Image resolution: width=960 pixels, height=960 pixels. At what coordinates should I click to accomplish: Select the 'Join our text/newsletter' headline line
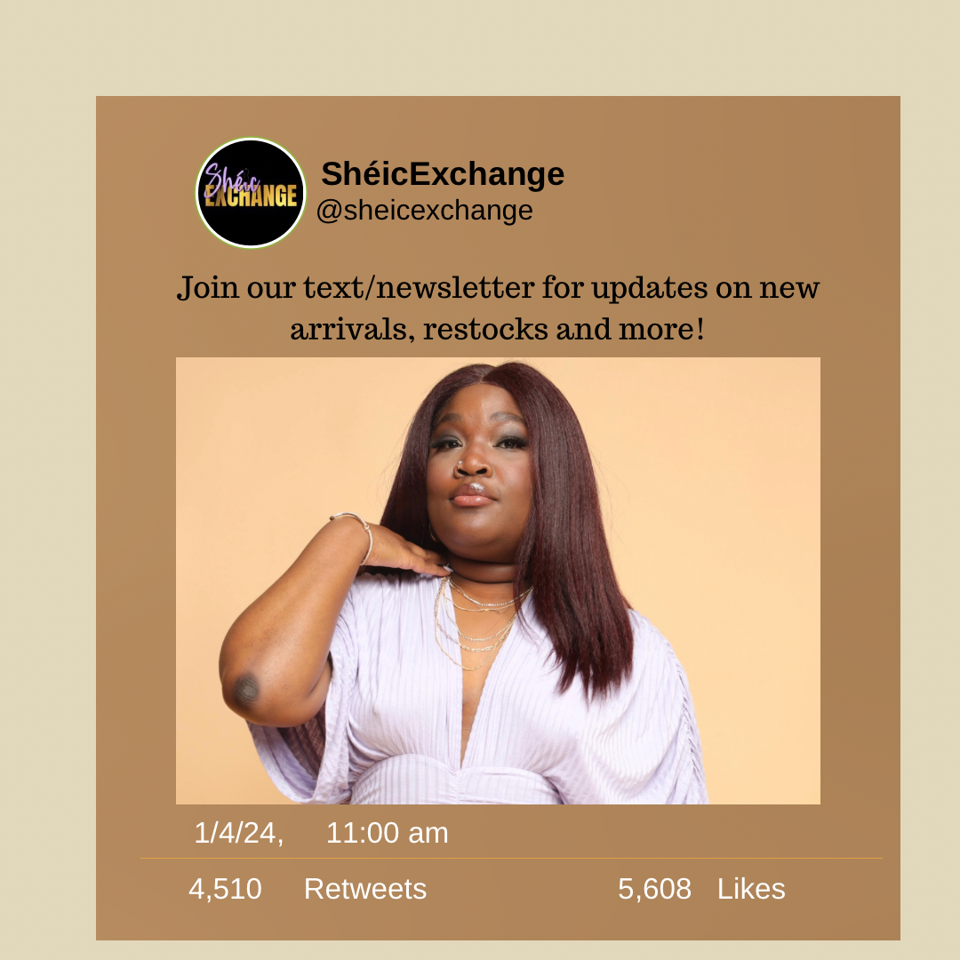[x=498, y=288]
